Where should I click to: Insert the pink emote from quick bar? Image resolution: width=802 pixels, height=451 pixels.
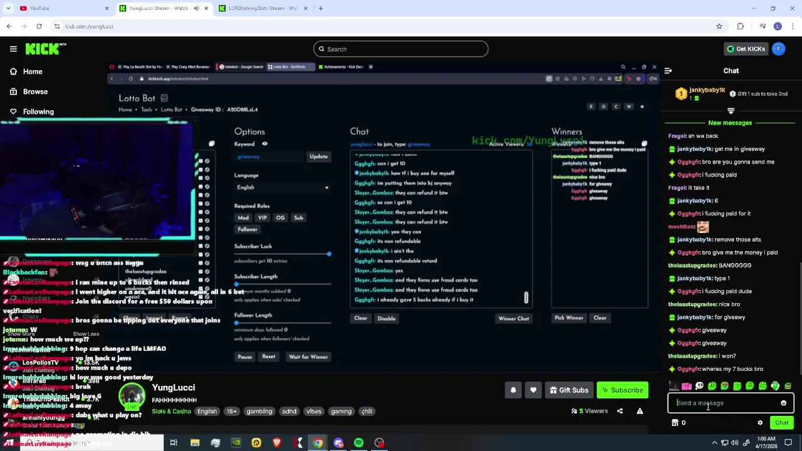pos(687,386)
